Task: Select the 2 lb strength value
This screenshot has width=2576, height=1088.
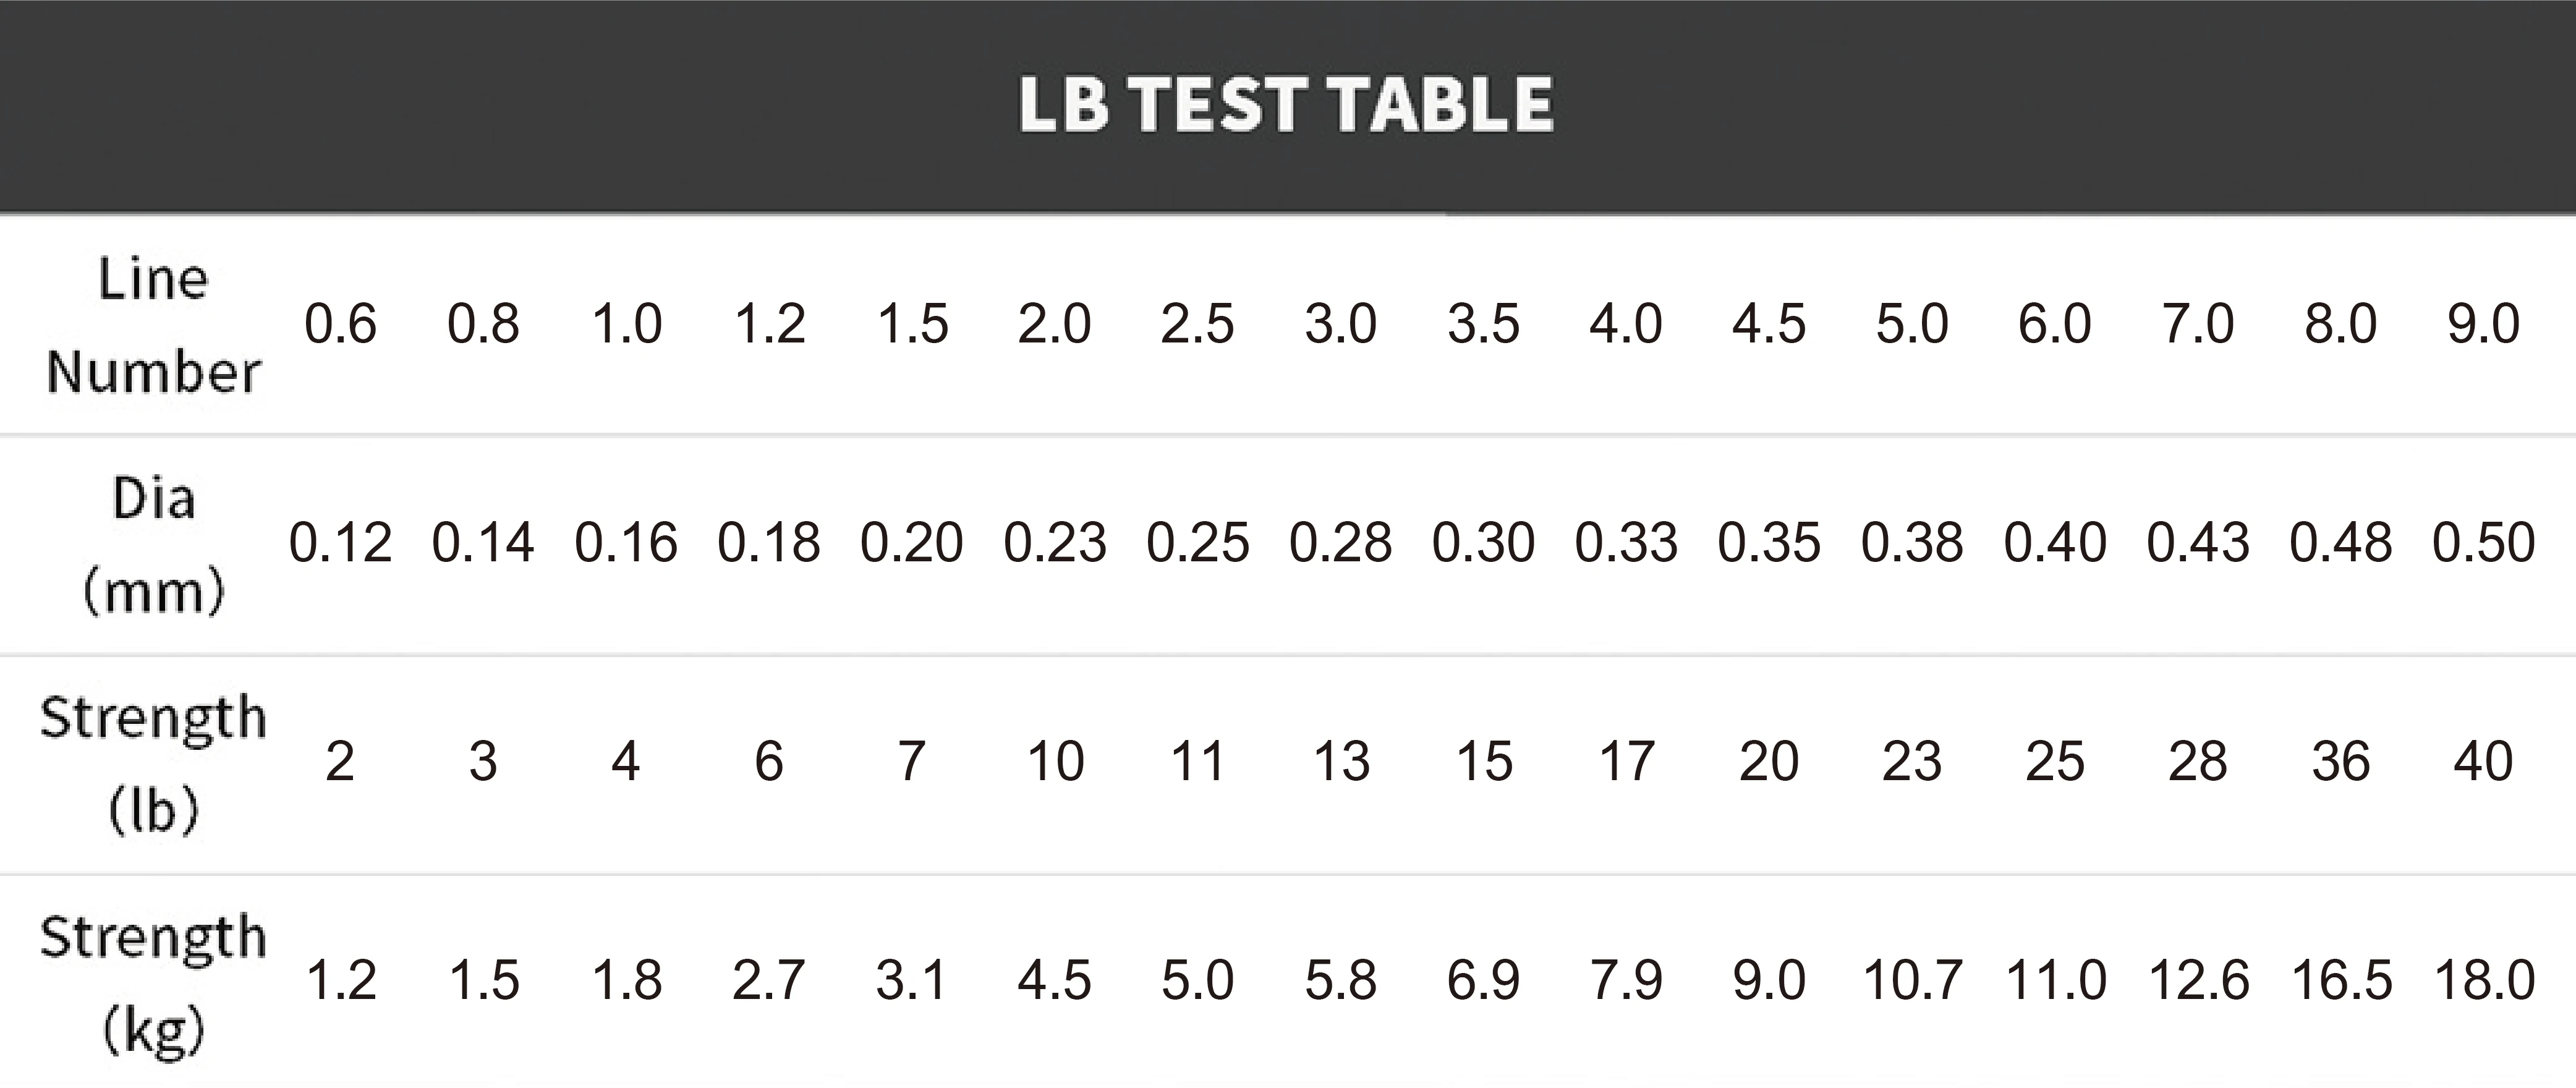Action: 340,761
